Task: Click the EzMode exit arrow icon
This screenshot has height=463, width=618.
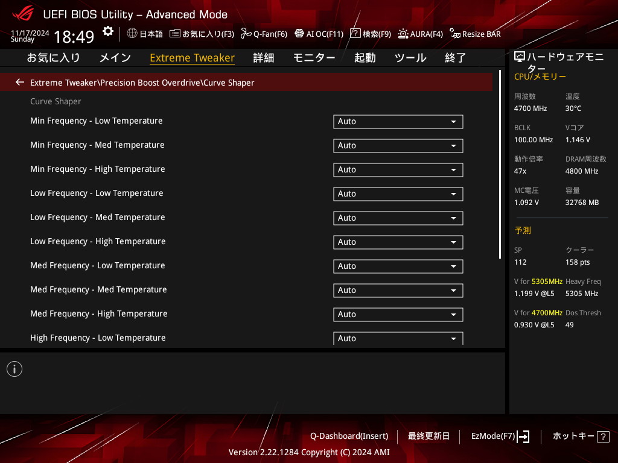Action: [523, 436]
